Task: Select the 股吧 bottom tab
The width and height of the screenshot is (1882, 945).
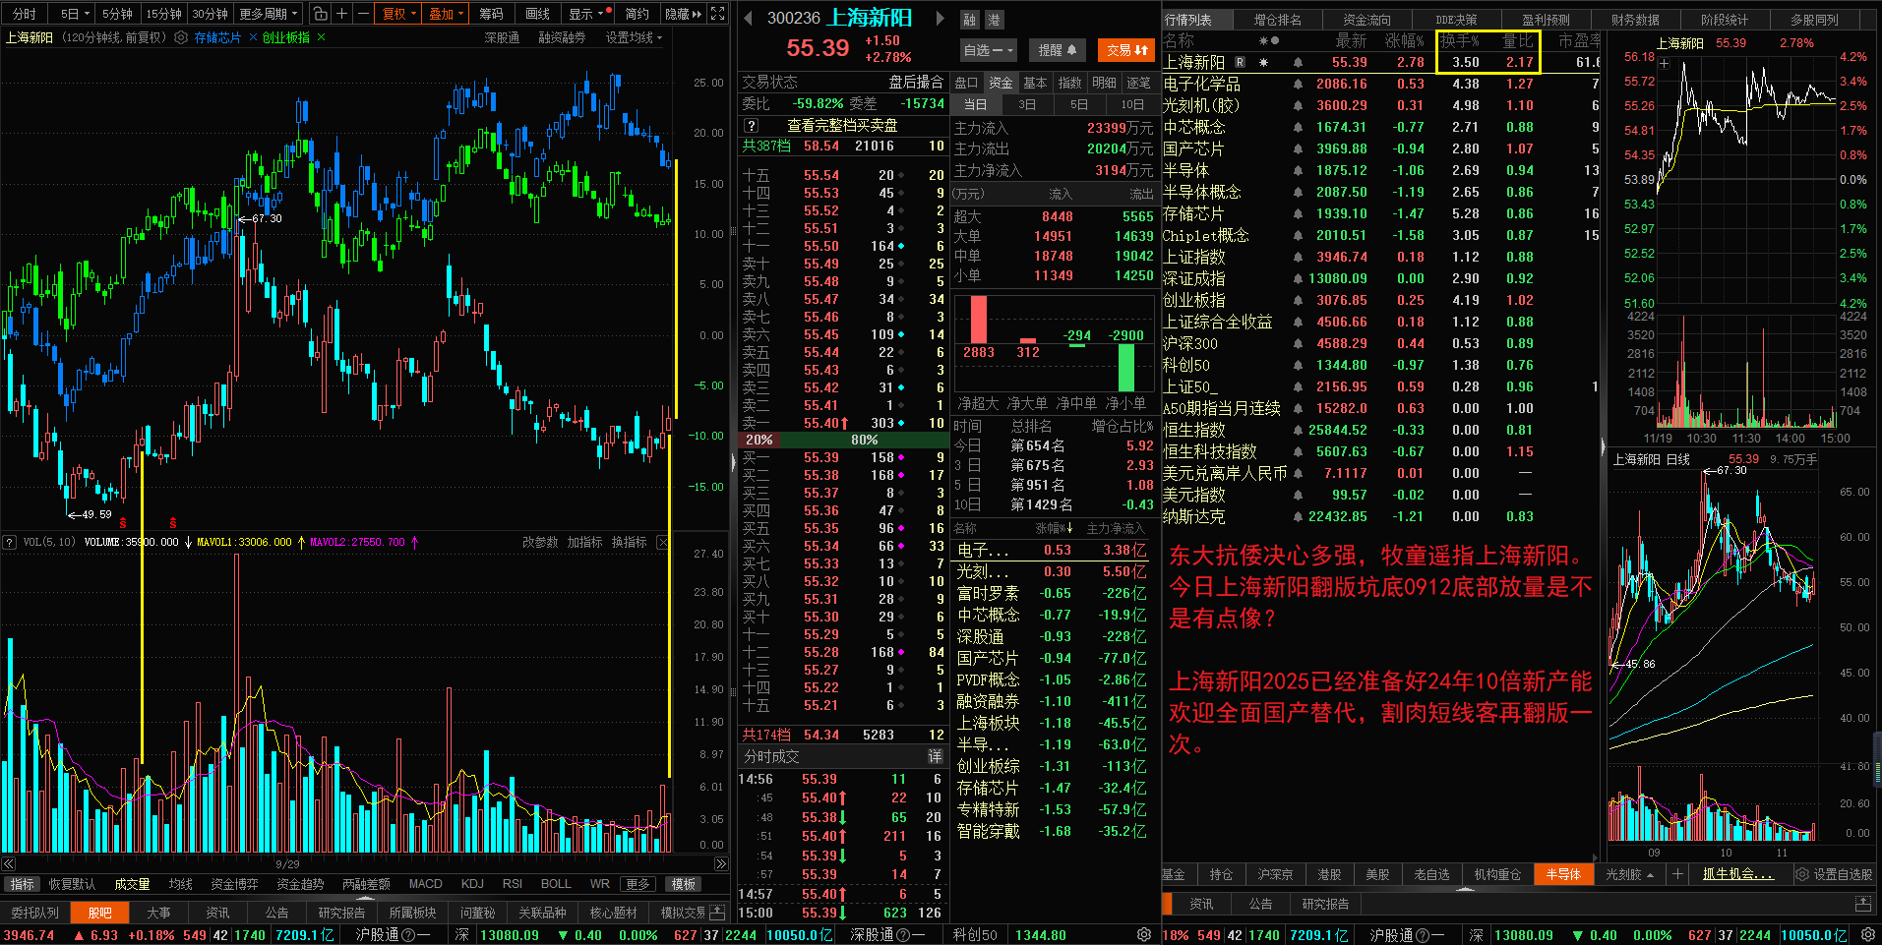Action: pyautogui.click(x=100, y=913)
